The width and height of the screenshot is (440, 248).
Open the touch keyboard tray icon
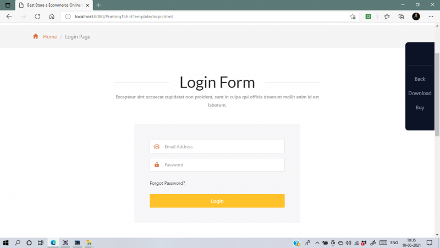383,243
